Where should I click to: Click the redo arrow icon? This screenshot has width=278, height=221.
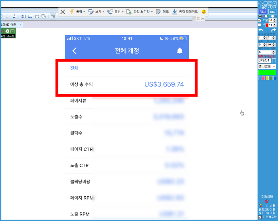coord(273,30)
